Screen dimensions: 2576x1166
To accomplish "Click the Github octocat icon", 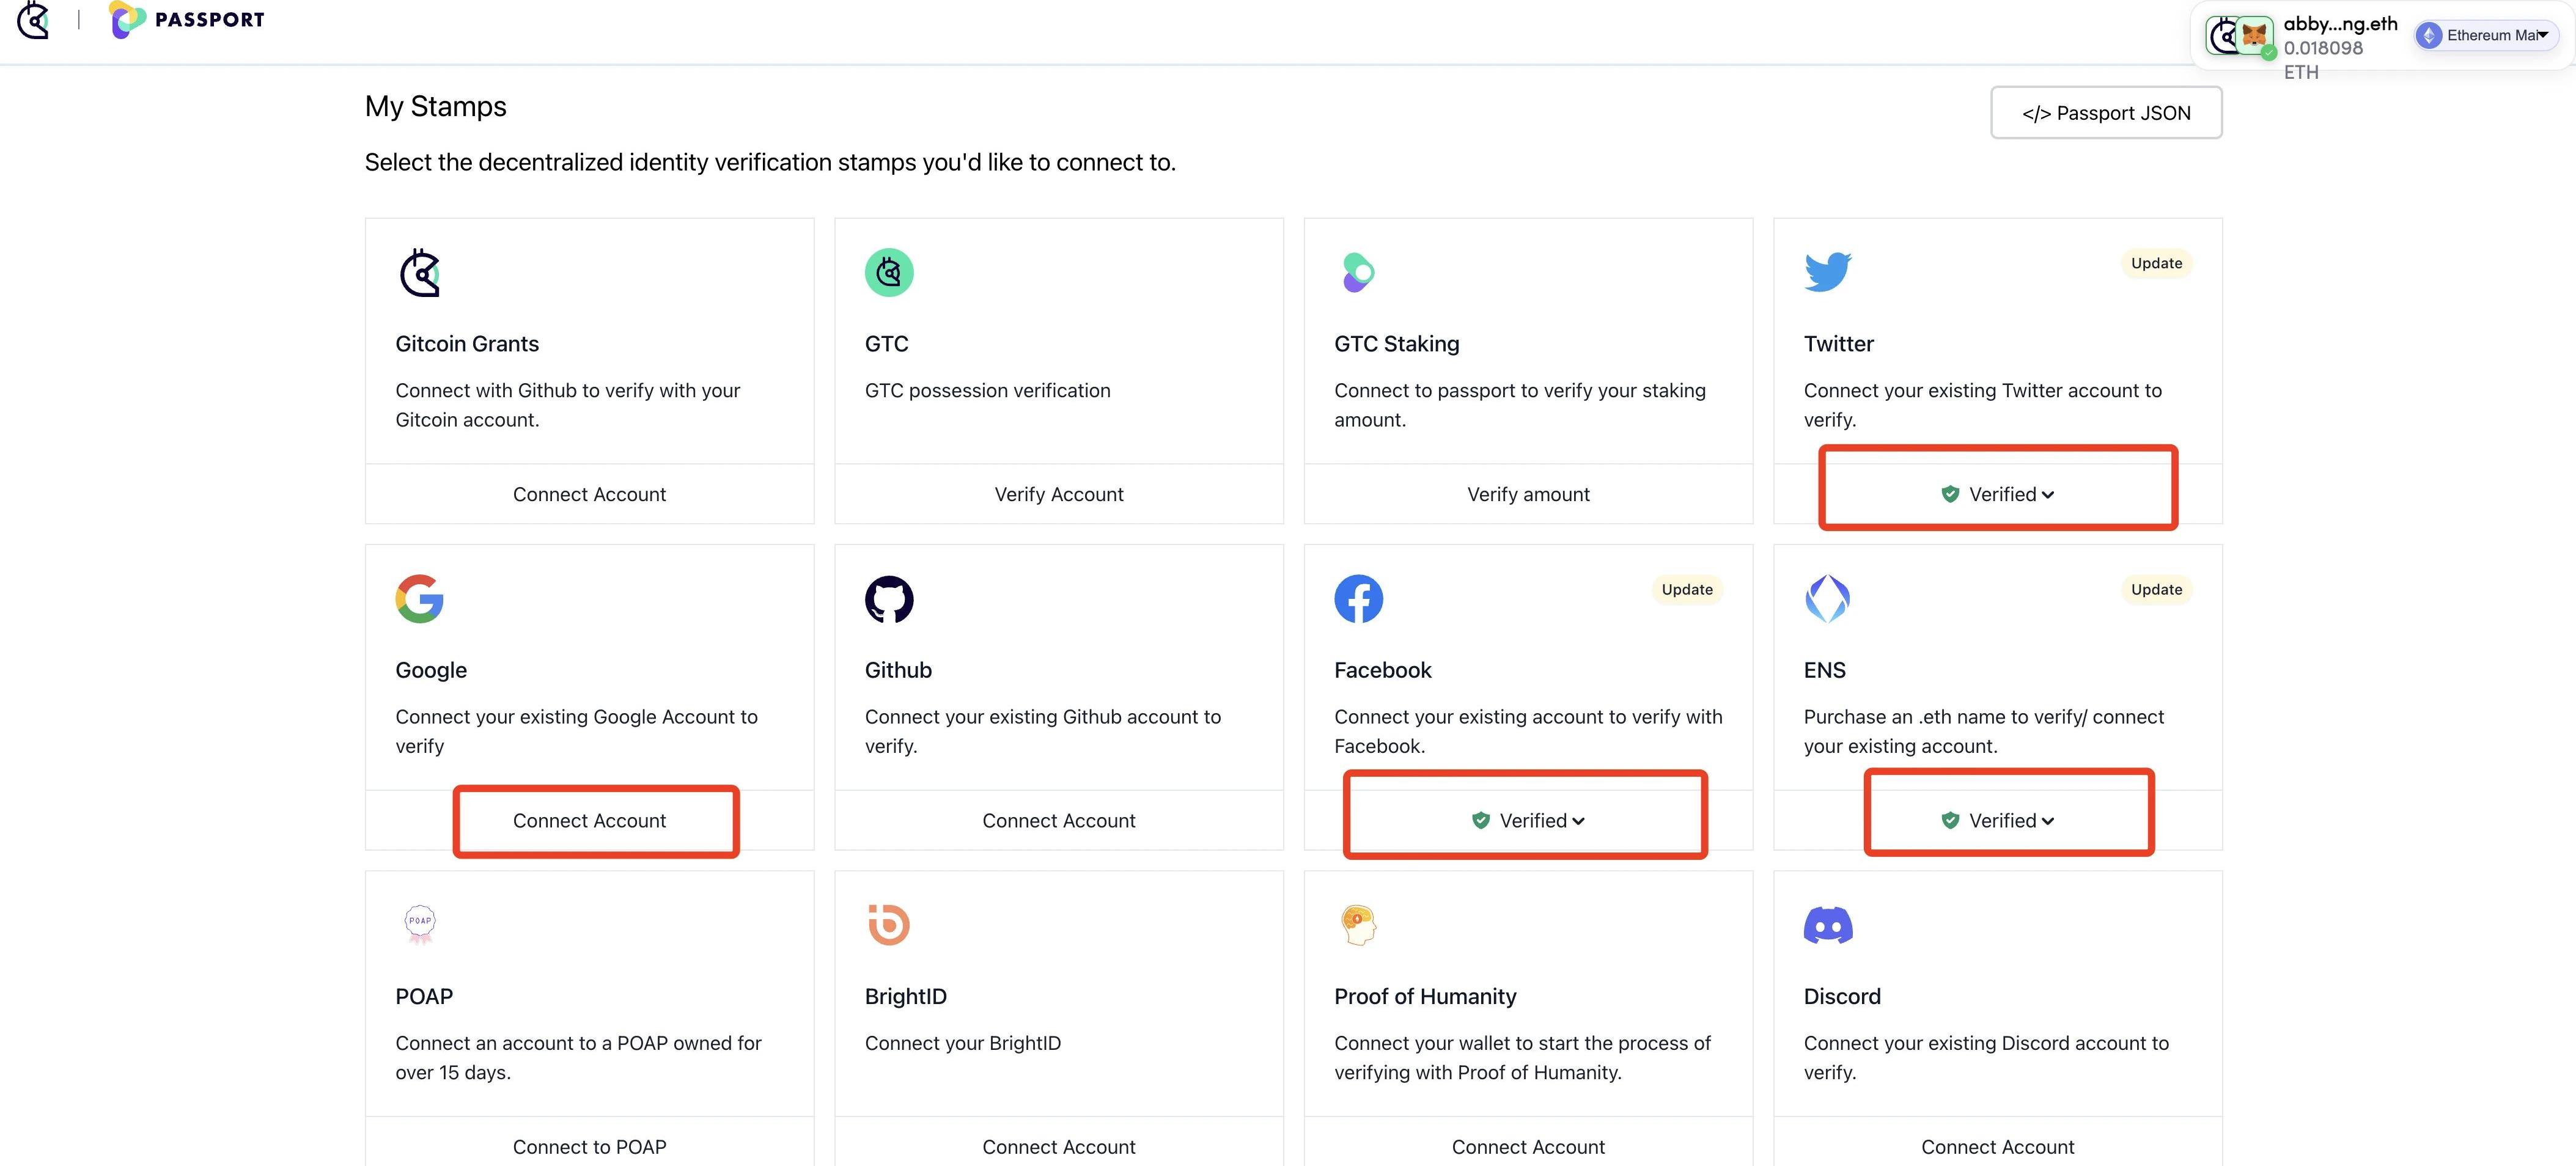I will [888, 599].
